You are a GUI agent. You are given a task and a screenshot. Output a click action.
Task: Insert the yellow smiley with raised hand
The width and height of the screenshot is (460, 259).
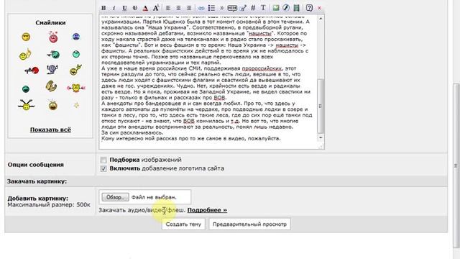pos(26,55)
